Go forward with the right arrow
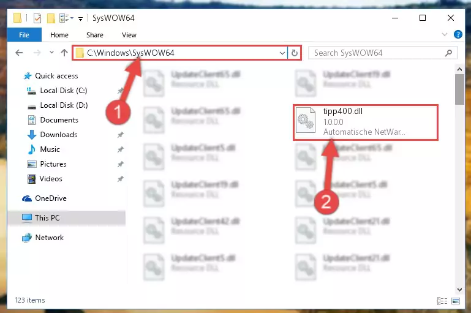 coord(37,53)
